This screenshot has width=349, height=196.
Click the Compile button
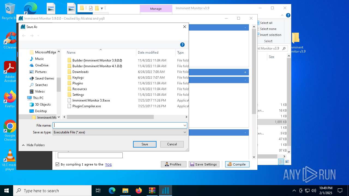point(237,164)
